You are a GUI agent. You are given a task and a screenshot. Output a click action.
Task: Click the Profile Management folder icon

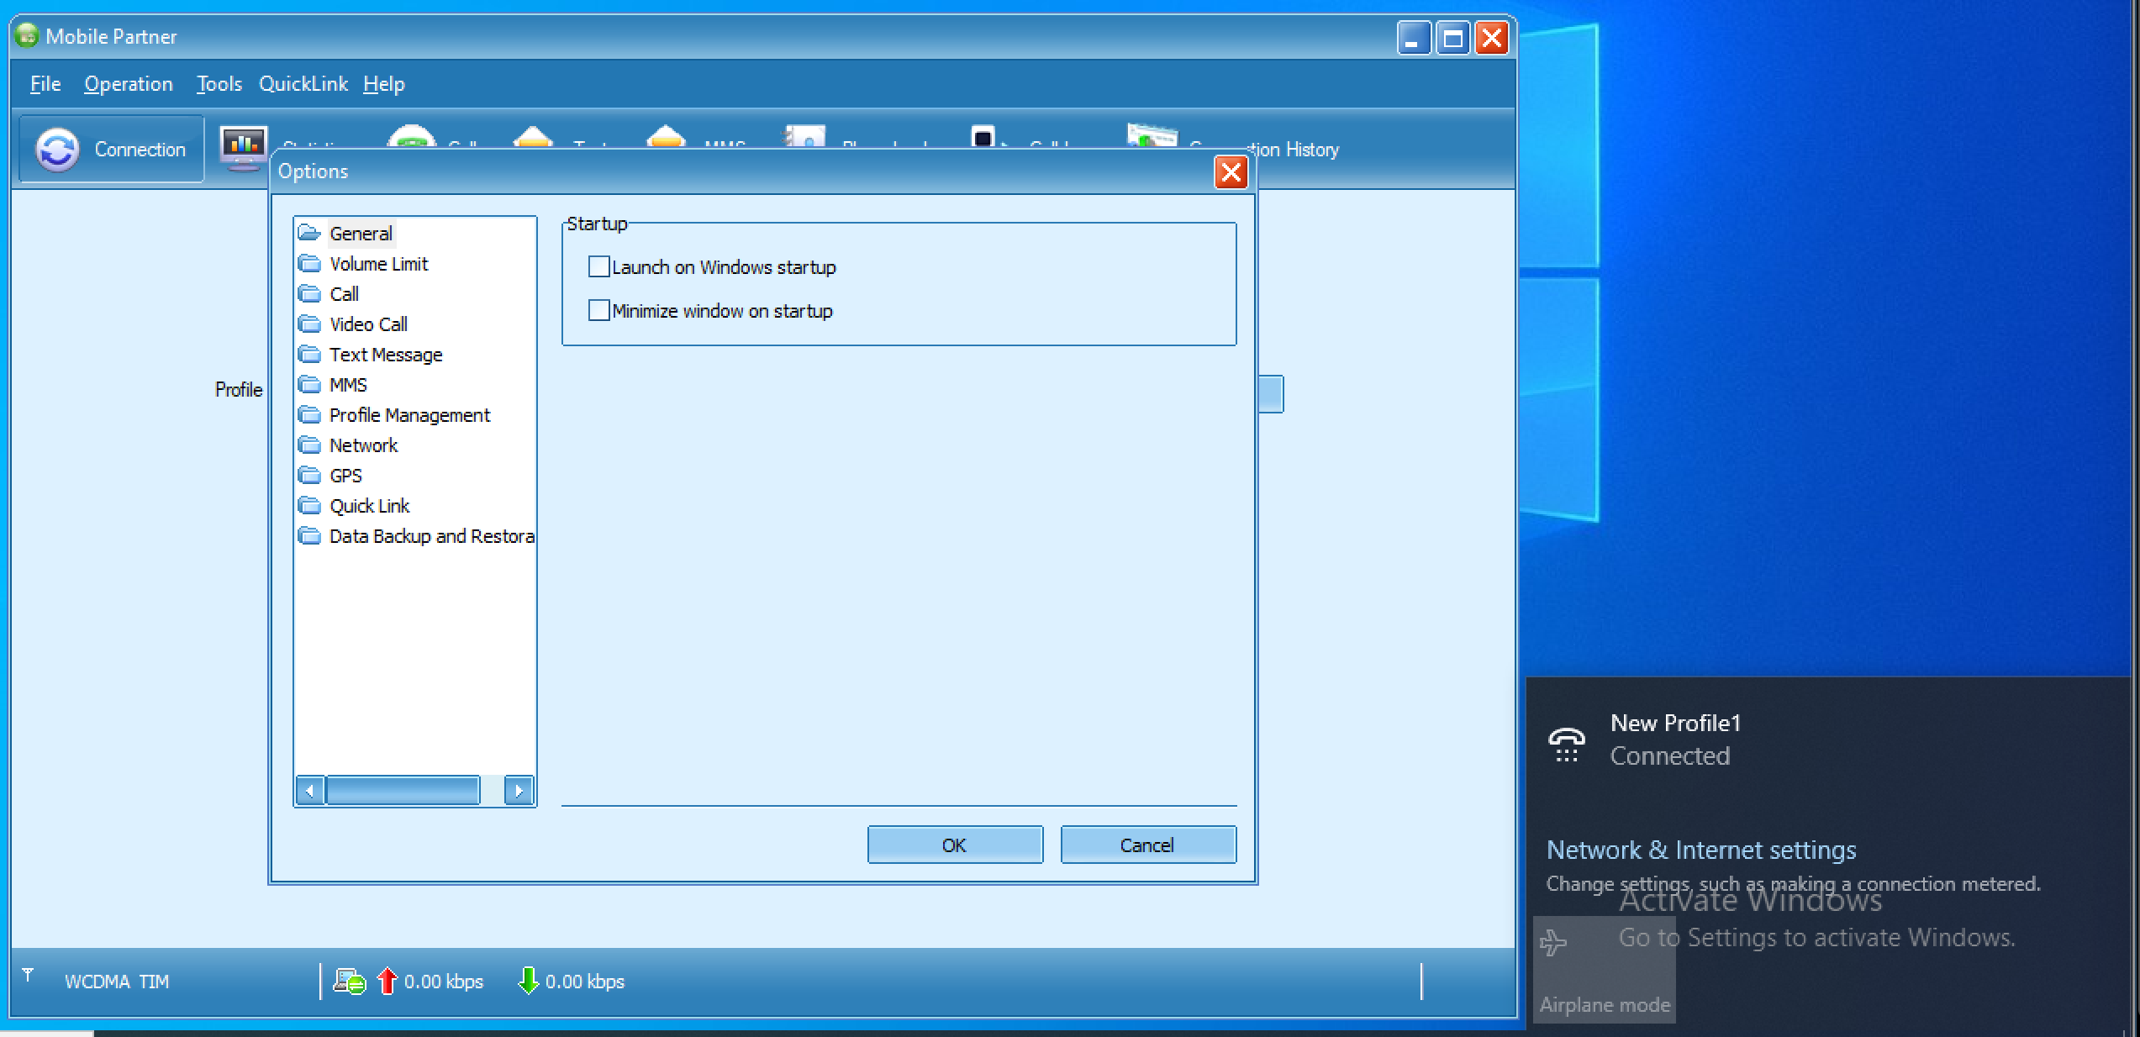[310, 415]
